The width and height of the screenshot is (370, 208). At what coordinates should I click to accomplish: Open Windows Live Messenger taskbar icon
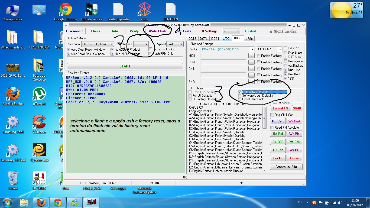pyautogui.click(x=74, y=202)
